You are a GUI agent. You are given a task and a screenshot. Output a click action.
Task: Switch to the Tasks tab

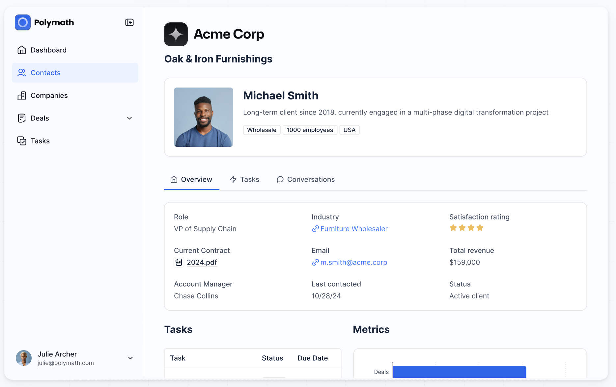pyautogui.click(x=244, y=179)
